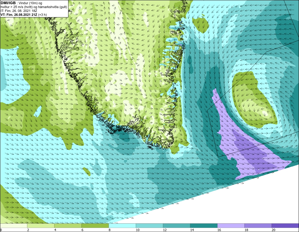This screenshot has height=232, width=299.
Task: Click the 'hviður > 25 m/s' description line
Action: [34, 7]
